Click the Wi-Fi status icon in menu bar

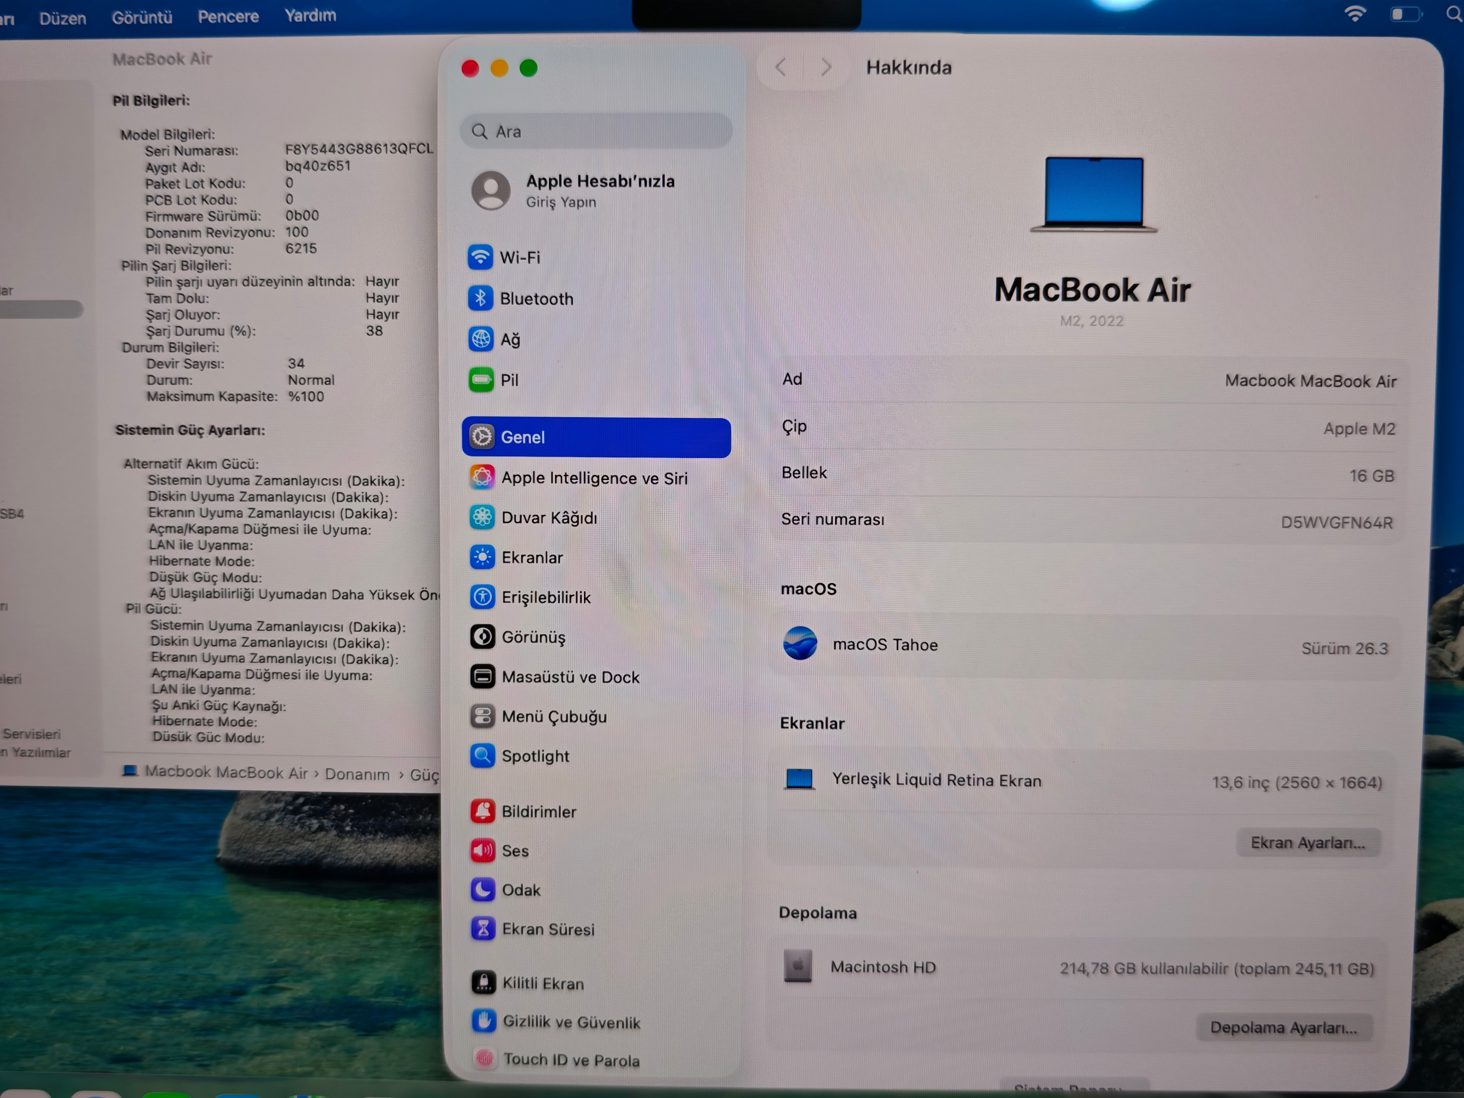[1355, 14]
